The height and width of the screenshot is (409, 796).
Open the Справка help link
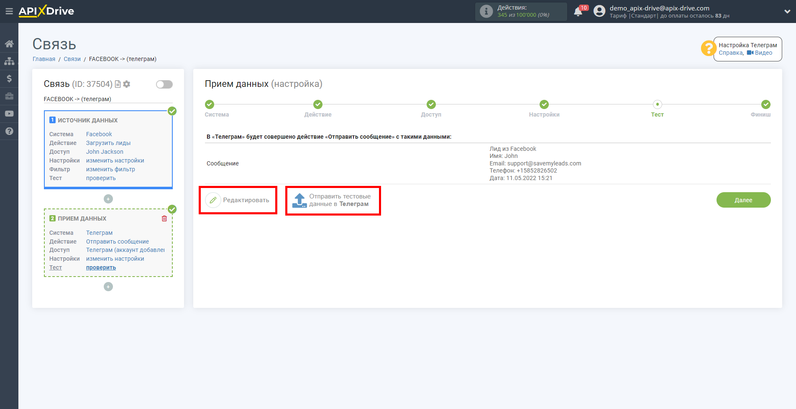(x=731, y=53)
